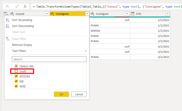The image size is (182, 111).
Task: Toggle the (Select All) checkbox
Action: point(16,66)
